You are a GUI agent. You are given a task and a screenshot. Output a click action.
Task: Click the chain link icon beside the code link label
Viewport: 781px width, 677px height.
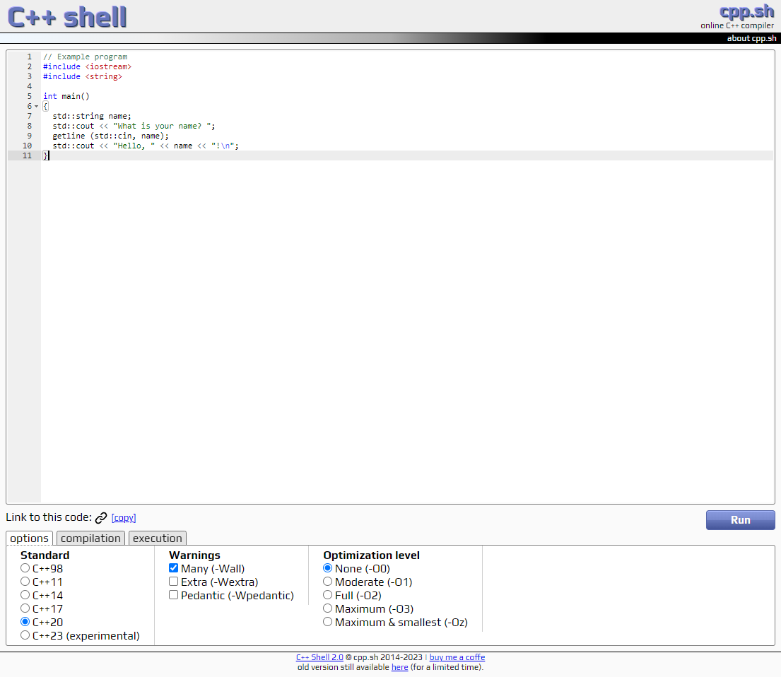click(101, 518)
